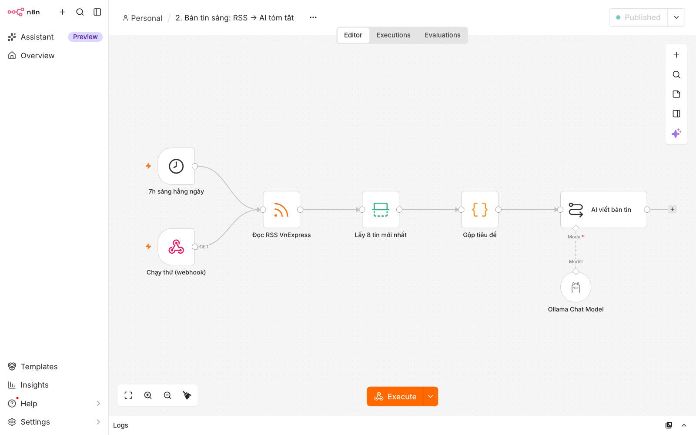Zoom in on the canvas
696x435 pixels.
point(148,395)
